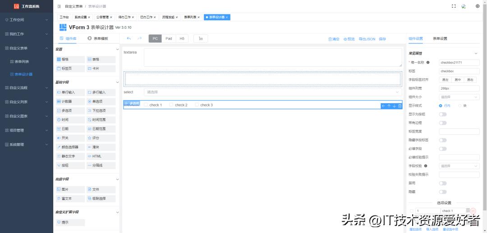
Task: Click the undo arrow in designer toolbar
Action: coord(129,39)
